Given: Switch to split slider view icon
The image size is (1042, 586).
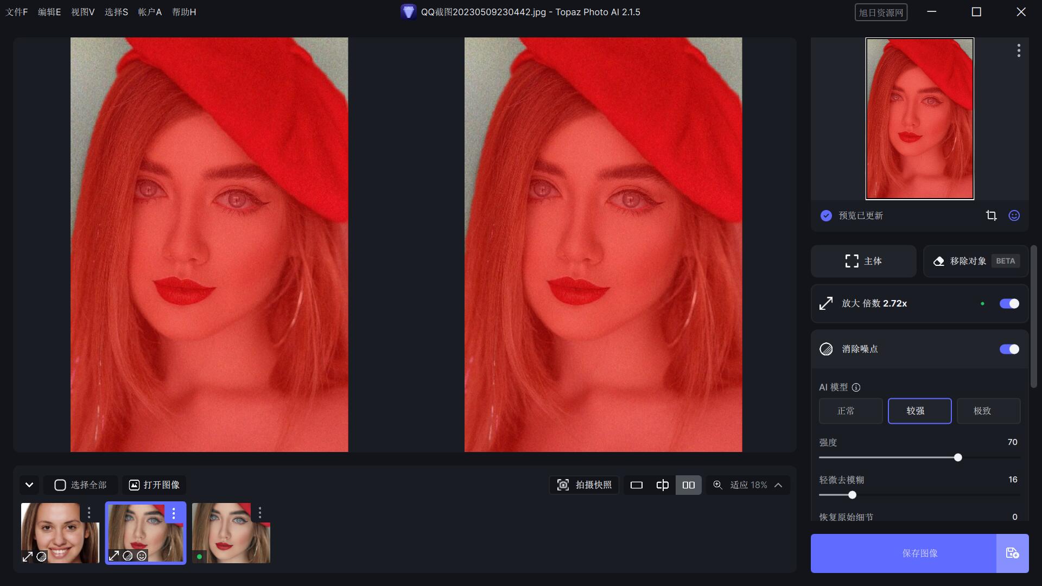Looking at the screenshot, I should tap(662, 485).
